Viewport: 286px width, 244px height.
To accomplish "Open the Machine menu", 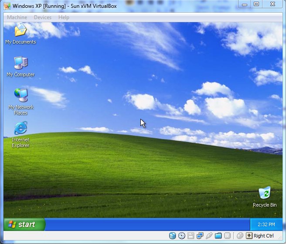I will coord(17,17).
